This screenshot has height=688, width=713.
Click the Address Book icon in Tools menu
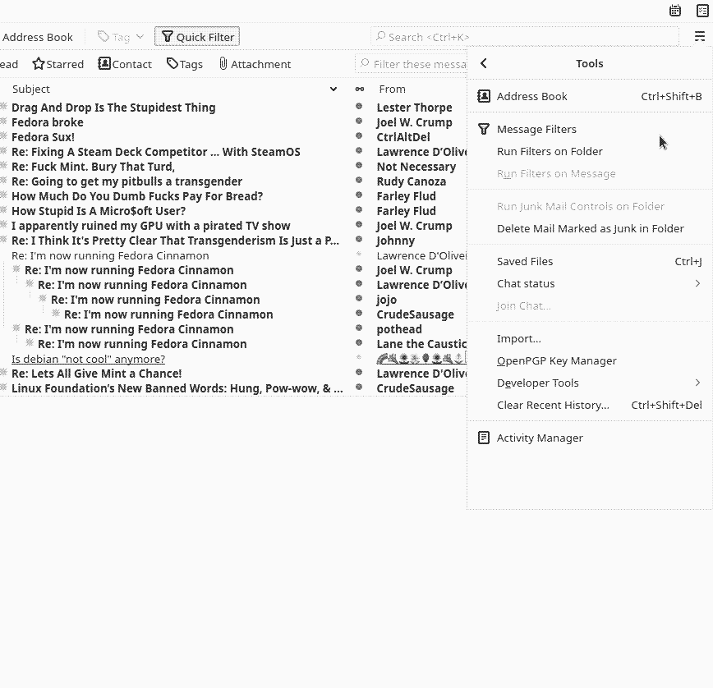pos(483,96)
